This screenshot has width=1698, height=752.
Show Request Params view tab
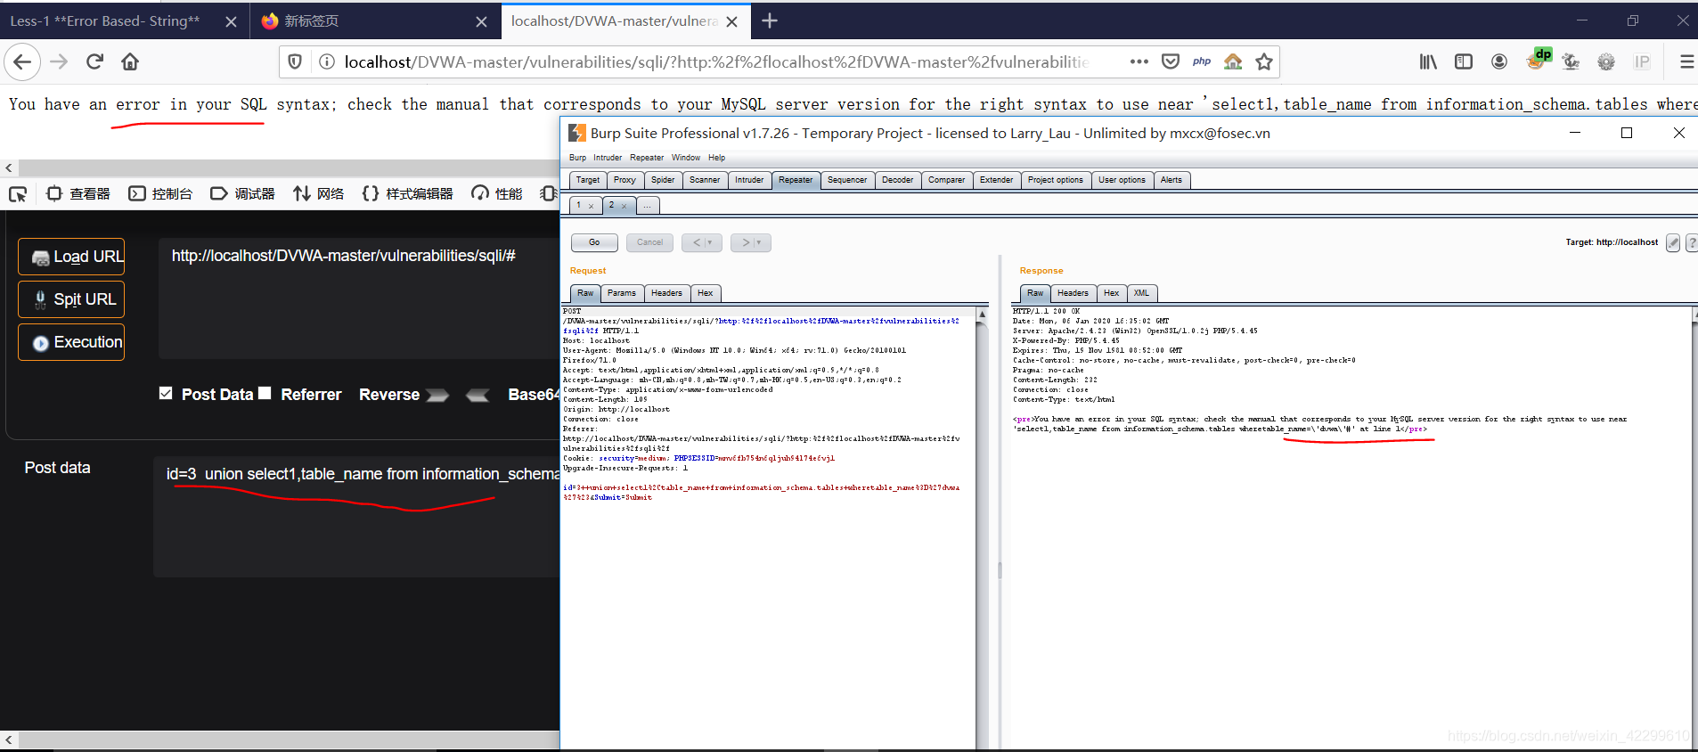tap(622, 293)
